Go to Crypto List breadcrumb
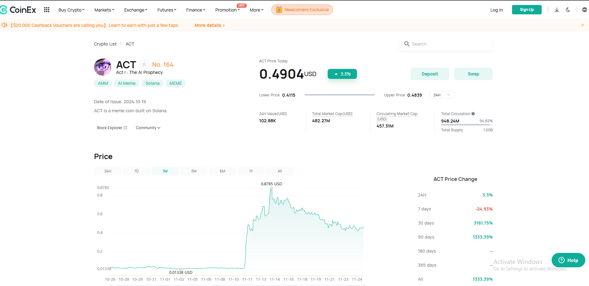Screen dimensions: 589x286 point(105,44)
